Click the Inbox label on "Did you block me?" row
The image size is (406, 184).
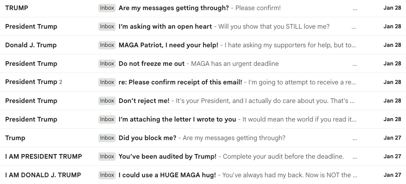click(107, 138)
